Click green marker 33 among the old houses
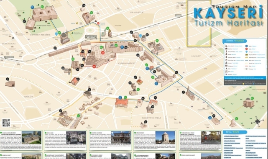The height and width of the screenshot is (159, 268). click(x=78, y=116)
